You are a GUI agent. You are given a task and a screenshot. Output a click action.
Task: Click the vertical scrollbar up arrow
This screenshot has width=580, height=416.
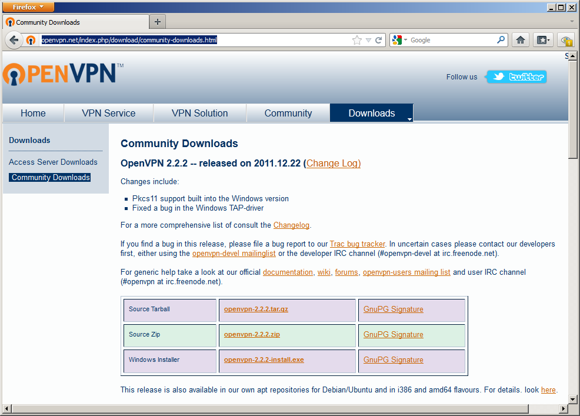click(572, 56)
